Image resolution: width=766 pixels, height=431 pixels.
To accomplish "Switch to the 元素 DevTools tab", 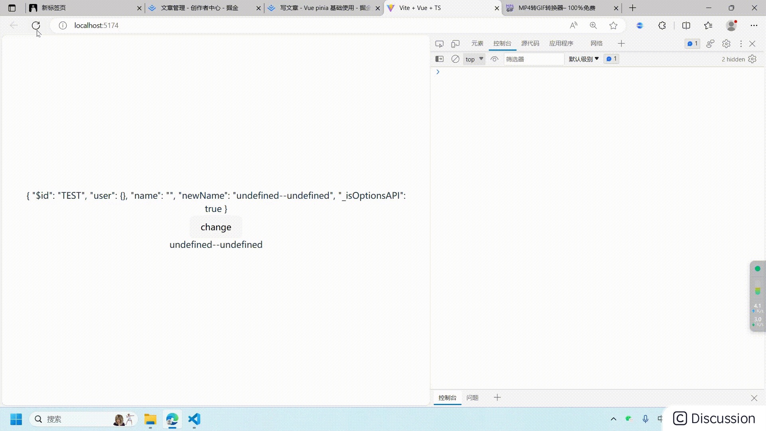I will pos(477,43).
